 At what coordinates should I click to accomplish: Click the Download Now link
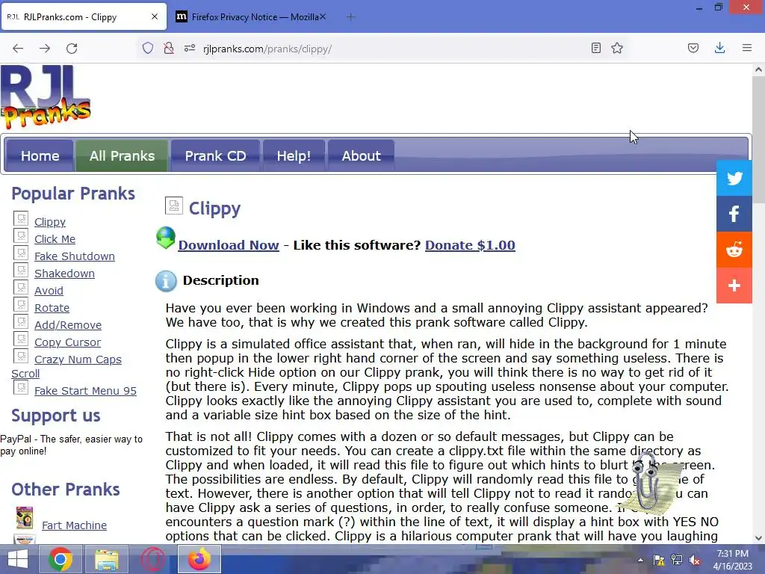tap(229, 245)
